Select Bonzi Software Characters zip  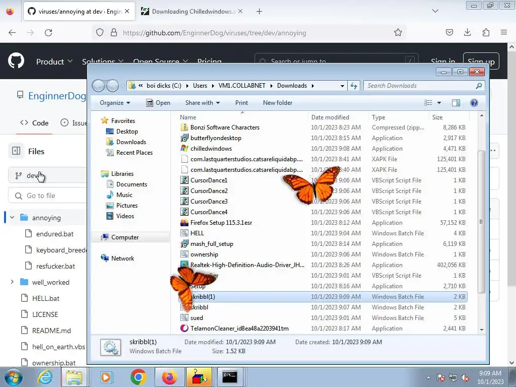click(225, 127)
